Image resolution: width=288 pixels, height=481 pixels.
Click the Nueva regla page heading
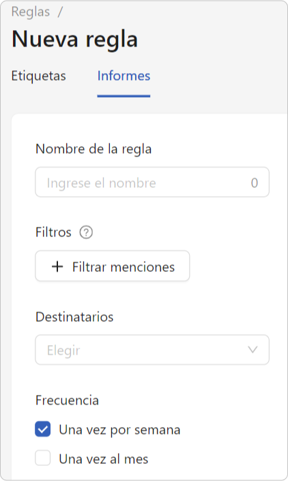click(75, 40)
